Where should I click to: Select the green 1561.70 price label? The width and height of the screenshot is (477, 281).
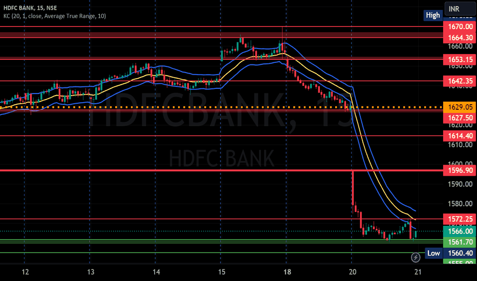point(460,242)
